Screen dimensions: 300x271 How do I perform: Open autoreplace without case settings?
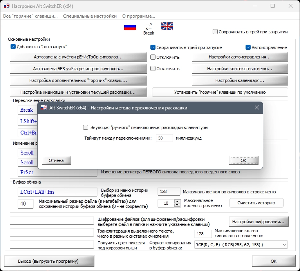(x=78, y=69)
